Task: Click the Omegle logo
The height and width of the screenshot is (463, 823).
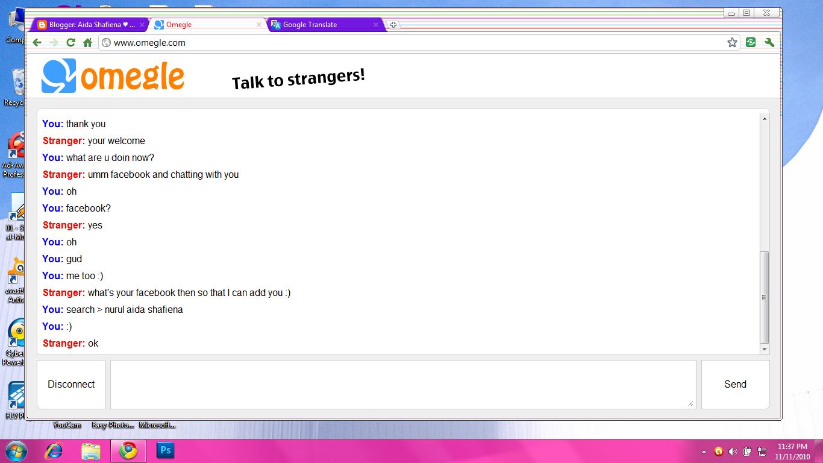Action: [x=113, y=76]
